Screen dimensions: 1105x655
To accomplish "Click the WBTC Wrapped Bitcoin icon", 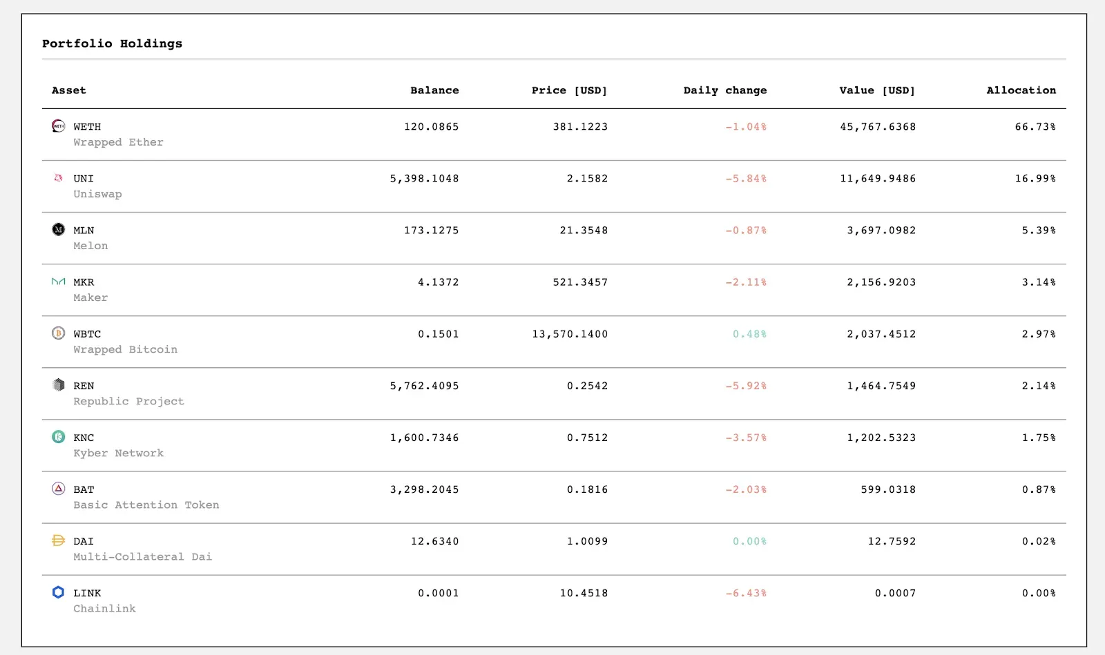I will point(59,333).
